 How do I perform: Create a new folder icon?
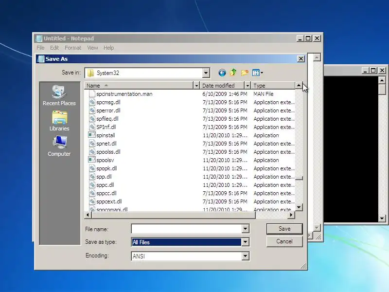[x=245, y=73]
